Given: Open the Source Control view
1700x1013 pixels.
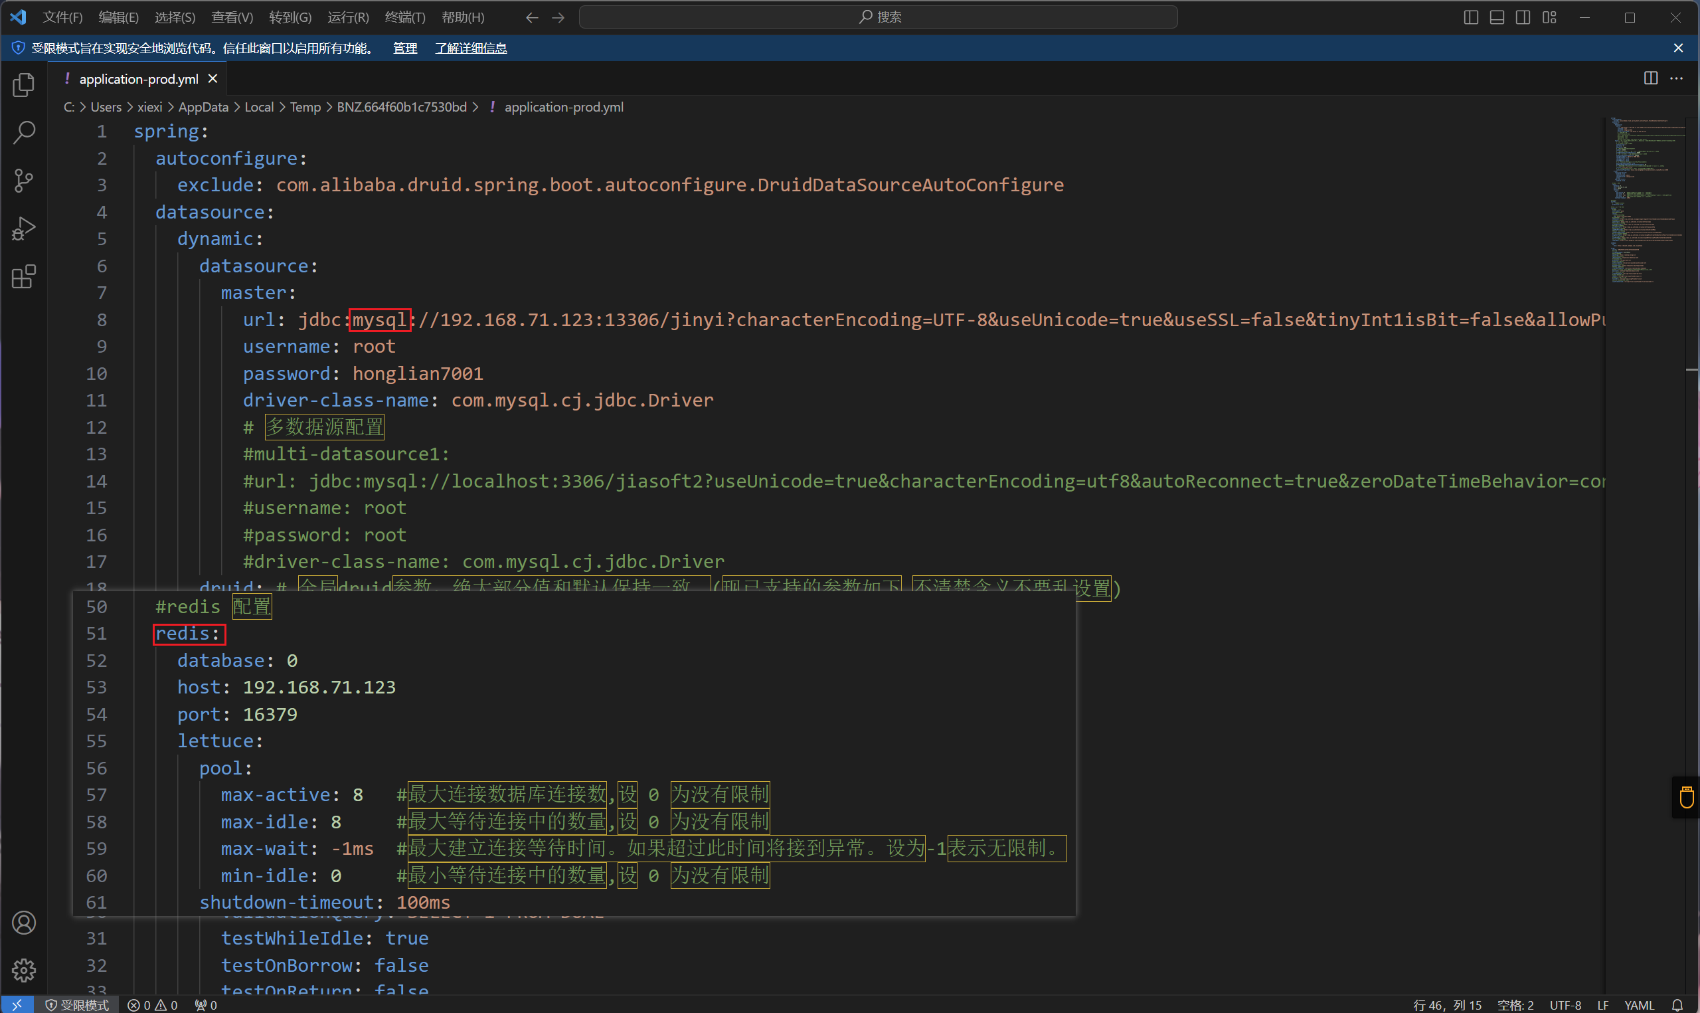Looking at the screenshot, I should pyautogui.click(x=24, y=180).
